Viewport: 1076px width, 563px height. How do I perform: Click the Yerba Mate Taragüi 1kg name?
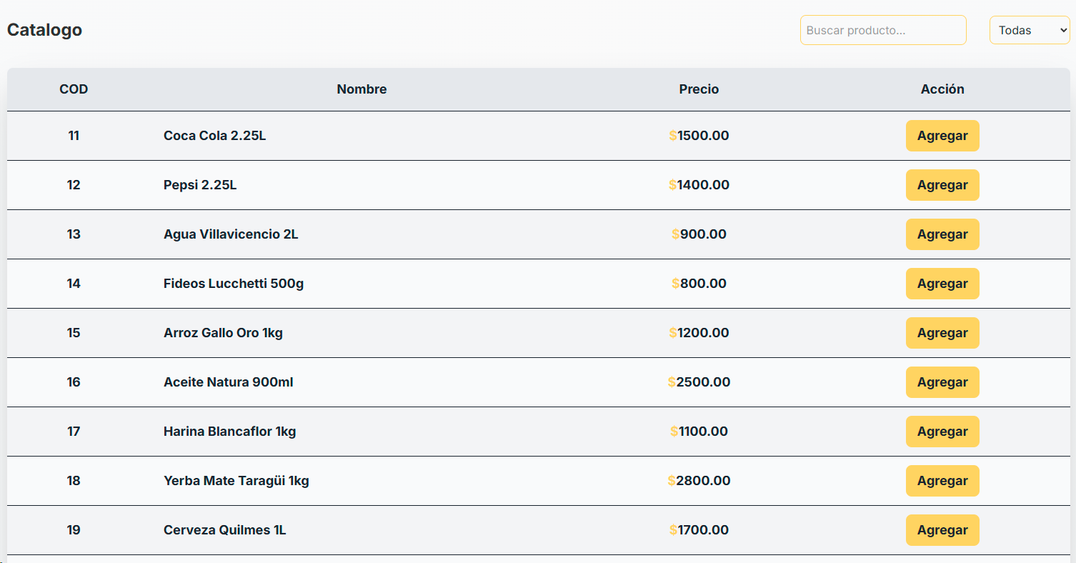click(x=236, y=481)
